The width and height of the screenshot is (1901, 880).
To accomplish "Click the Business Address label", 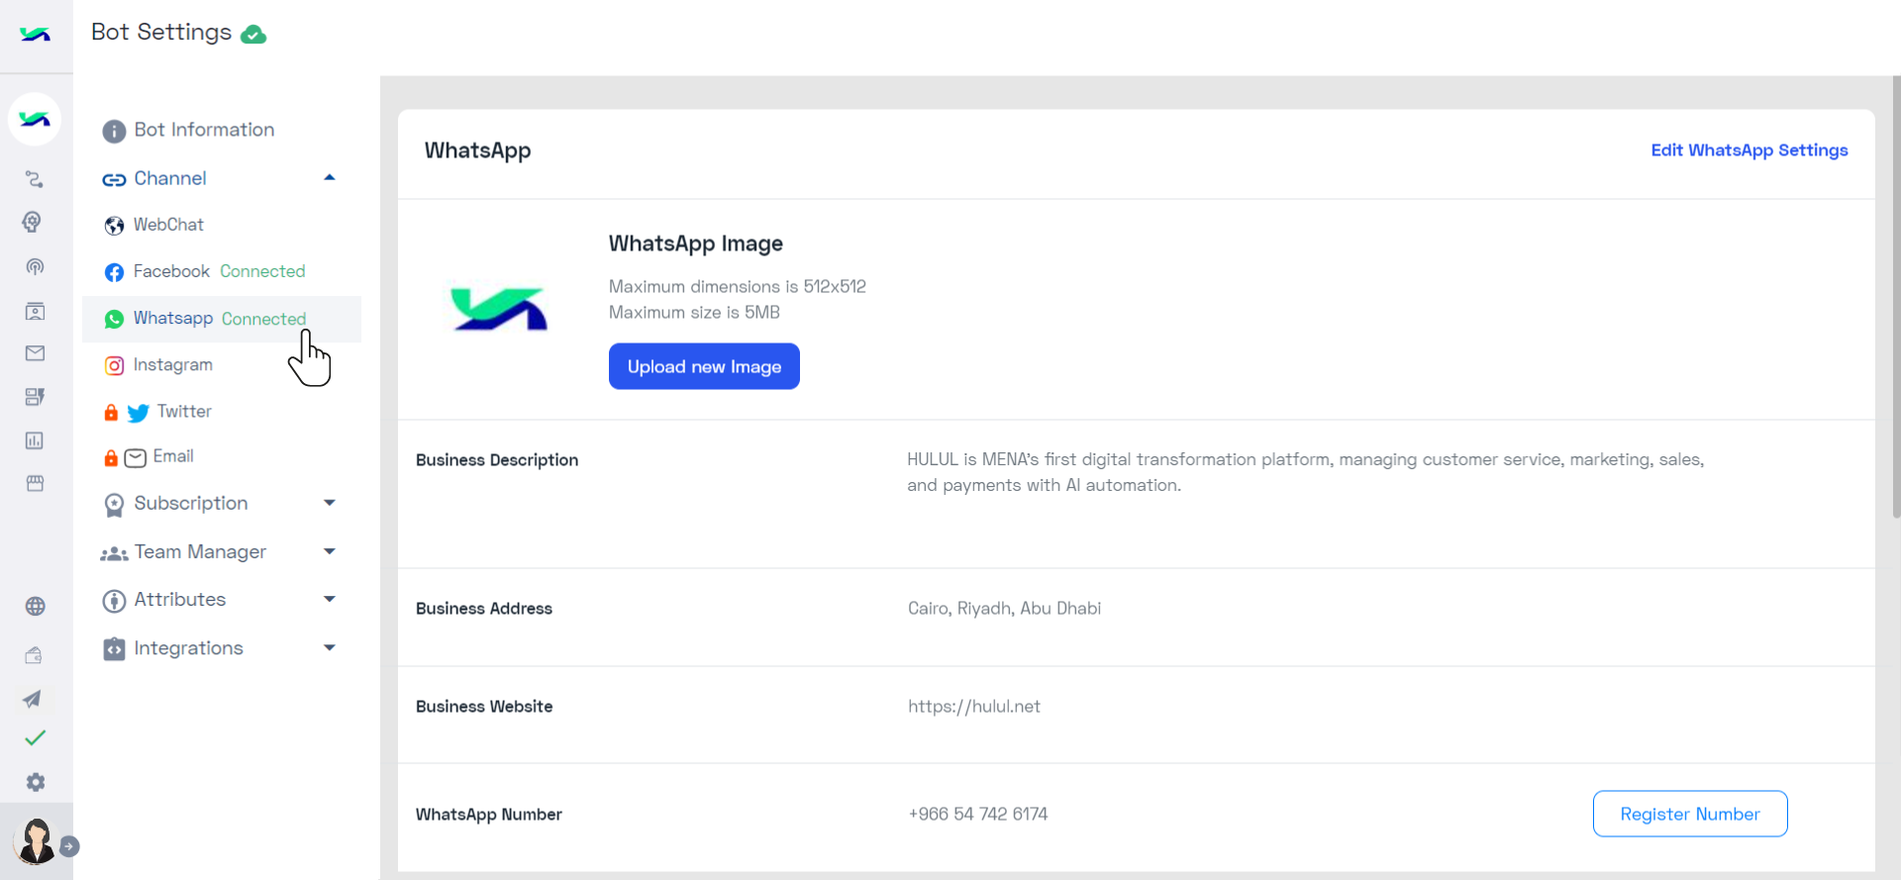I will (484, 608).
